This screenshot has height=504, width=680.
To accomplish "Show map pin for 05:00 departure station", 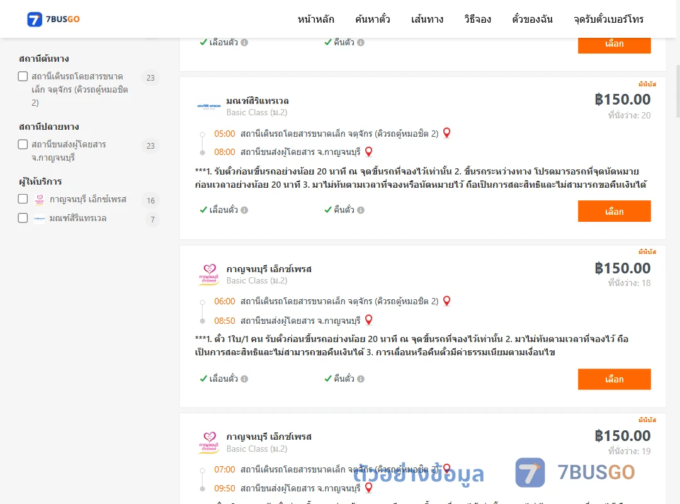I will click(x=446, y=133).
